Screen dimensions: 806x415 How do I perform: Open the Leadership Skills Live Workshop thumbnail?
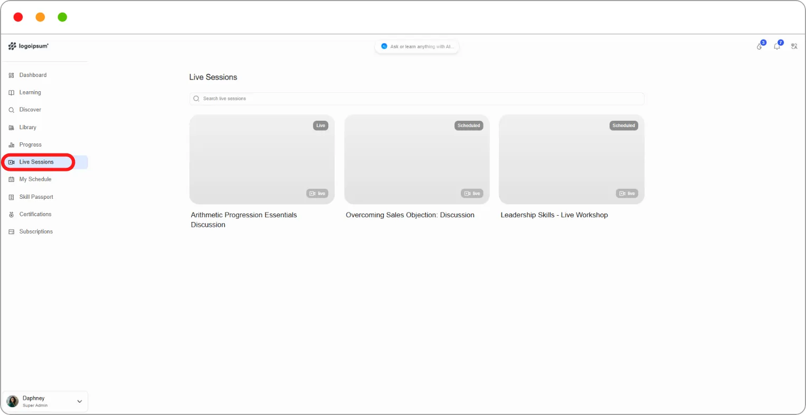572,159
